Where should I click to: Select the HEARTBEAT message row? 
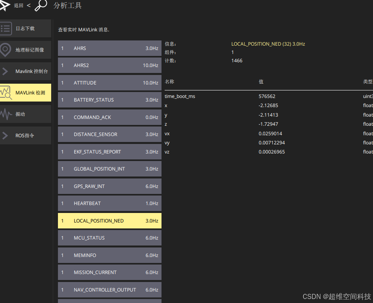(110, 203)
